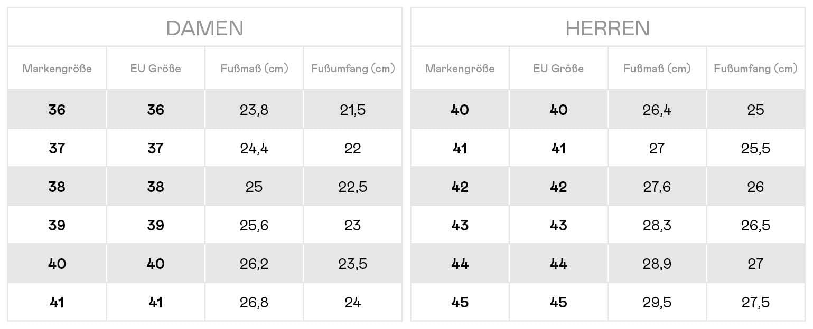The height and width of the screenshot is (329, 813).
Task: Select the 25,6 Fußmaß value
Action: coord(254,225)
